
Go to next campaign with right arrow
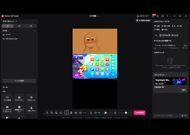coord(185,75)
